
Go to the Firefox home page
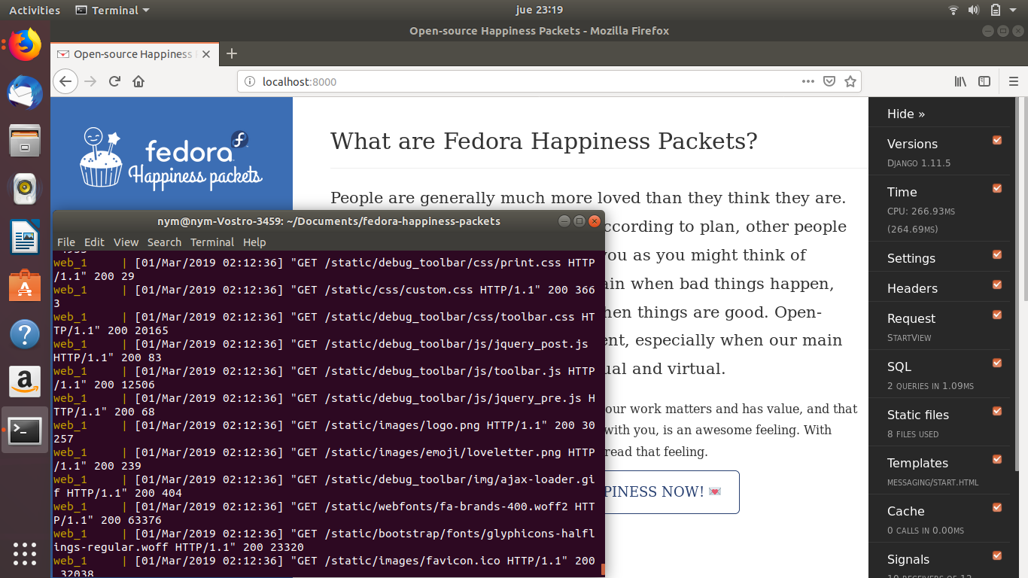coord(138,81)
